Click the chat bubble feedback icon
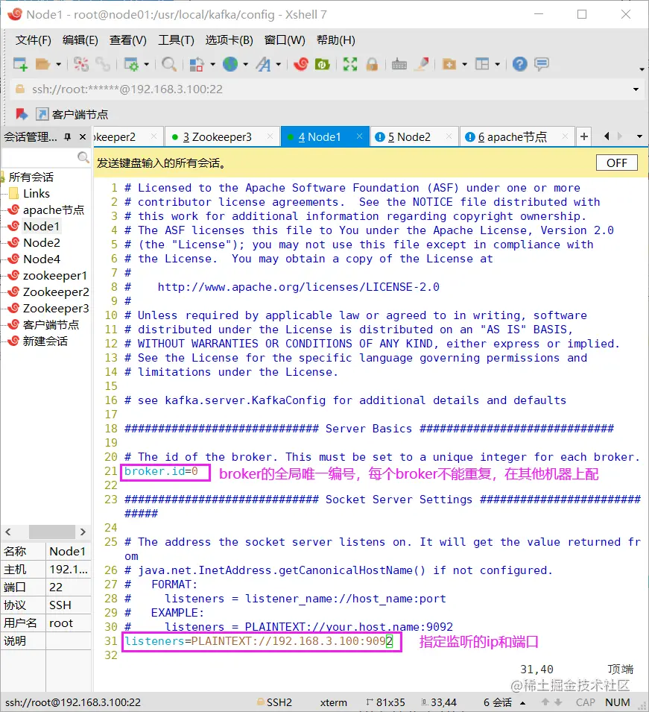 click(x=542, y=64)
